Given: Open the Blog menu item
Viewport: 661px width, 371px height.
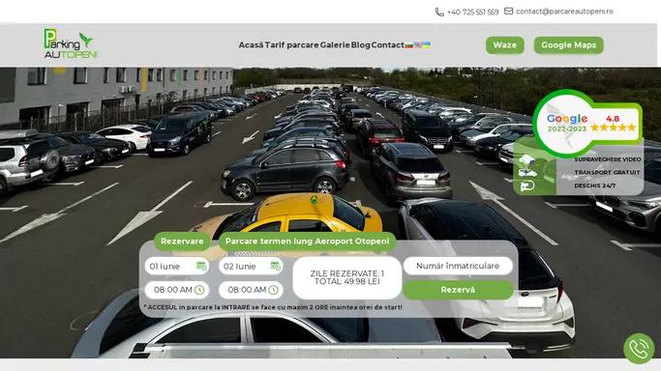Looking at the screenshot, I should (x=360, y=45).
